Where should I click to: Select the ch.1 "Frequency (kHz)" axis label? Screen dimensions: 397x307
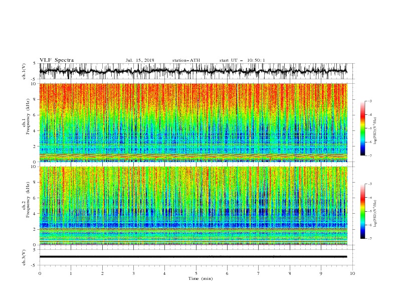pyautogui.click(x=28, y=116)
